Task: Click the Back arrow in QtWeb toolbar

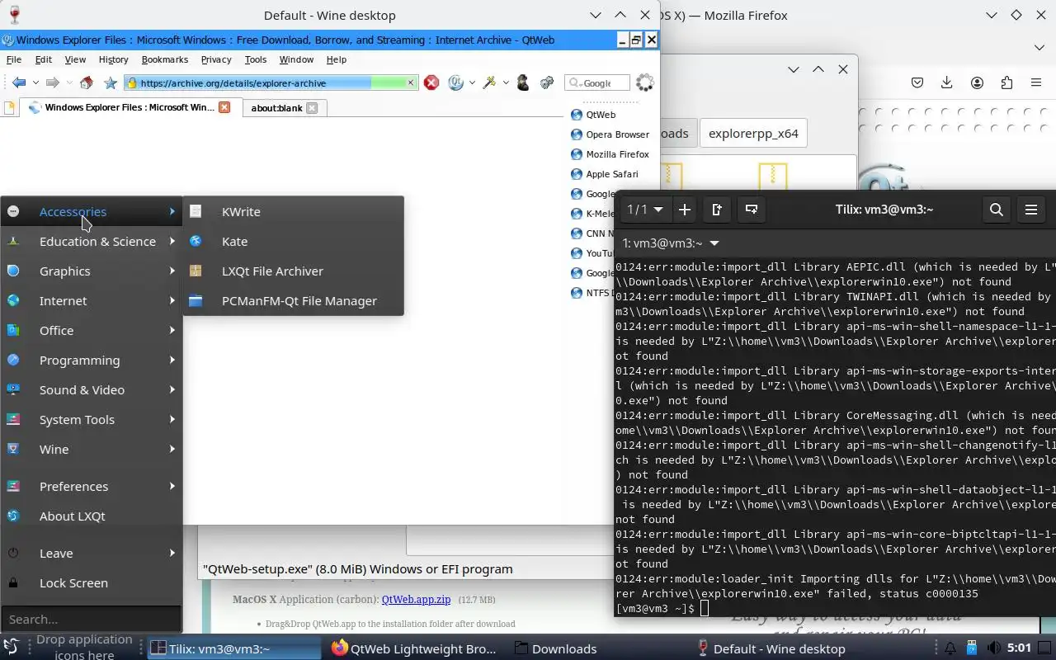Action: pos(19,82)
